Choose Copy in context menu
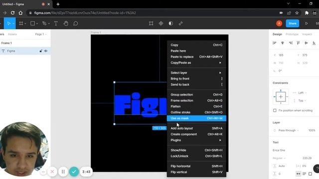The height and width of the screenshot is (179, 319). (x=196, y=45)
